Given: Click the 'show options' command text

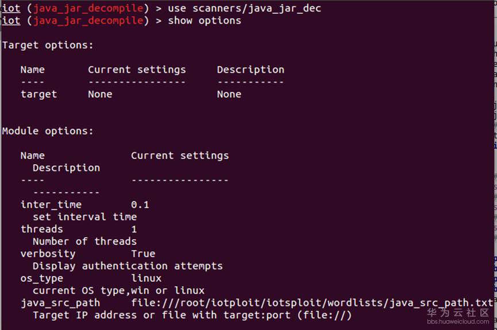Looking at the screenshot, I should (205, 21).
